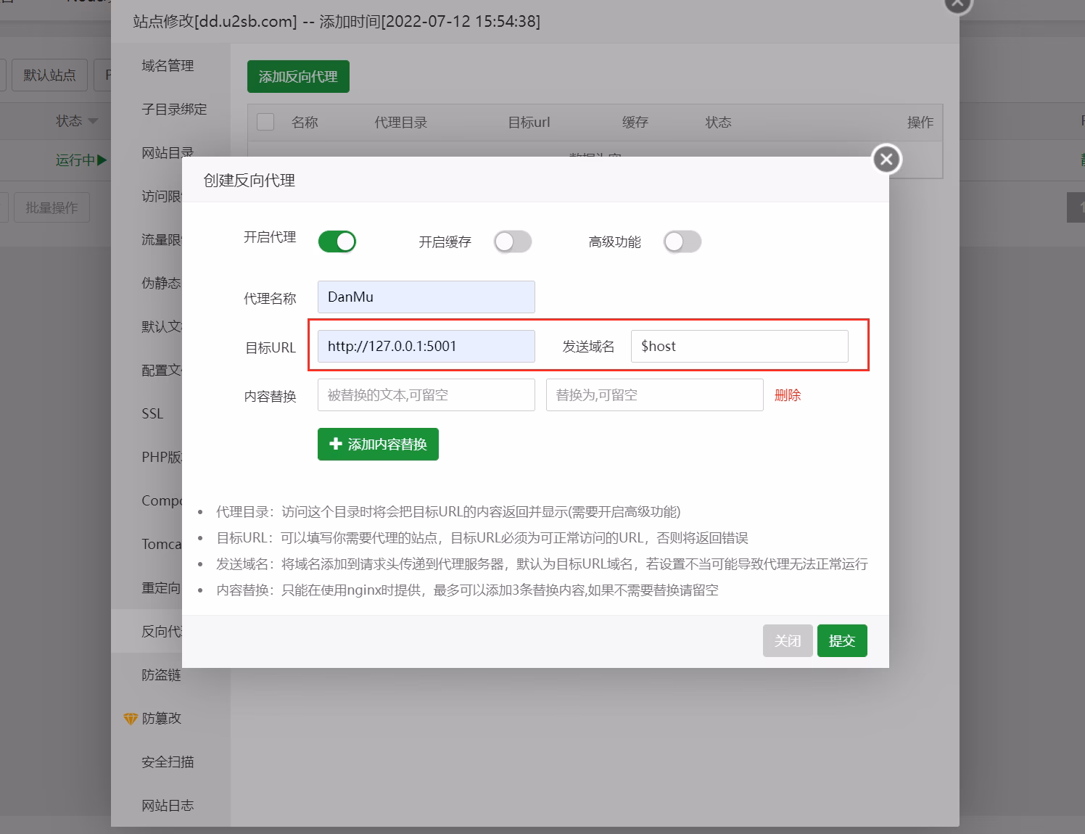Click the 默认站点 button in background page

coord(49,75)
